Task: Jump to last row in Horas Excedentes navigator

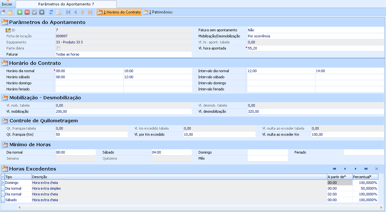Action: [x=366, y=169]
